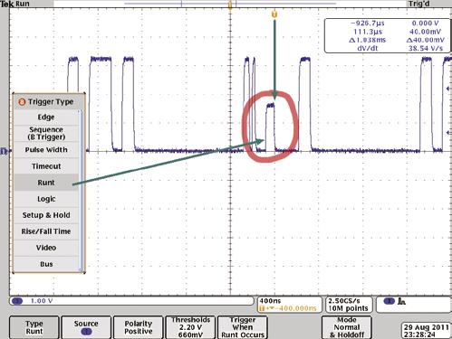Screen dimensions: 452x339
Task: Choose Rise/Fall Time trigger
Action: click(46, 231)
